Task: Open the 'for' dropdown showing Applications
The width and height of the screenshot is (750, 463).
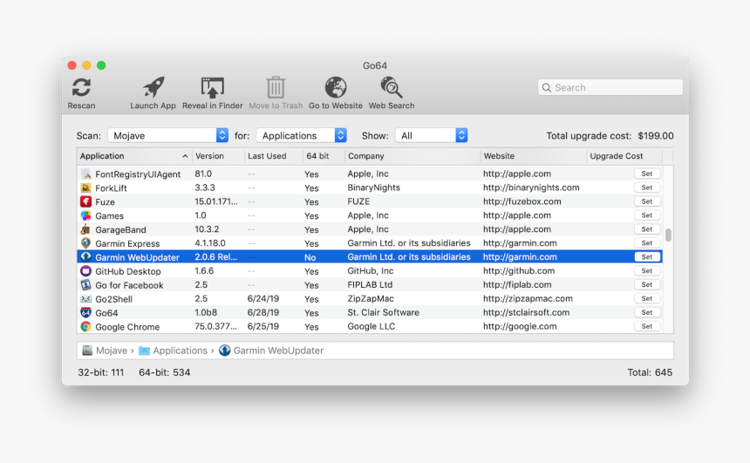Action: (x=302, y=135)
